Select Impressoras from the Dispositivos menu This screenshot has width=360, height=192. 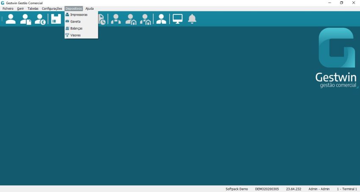79,15
